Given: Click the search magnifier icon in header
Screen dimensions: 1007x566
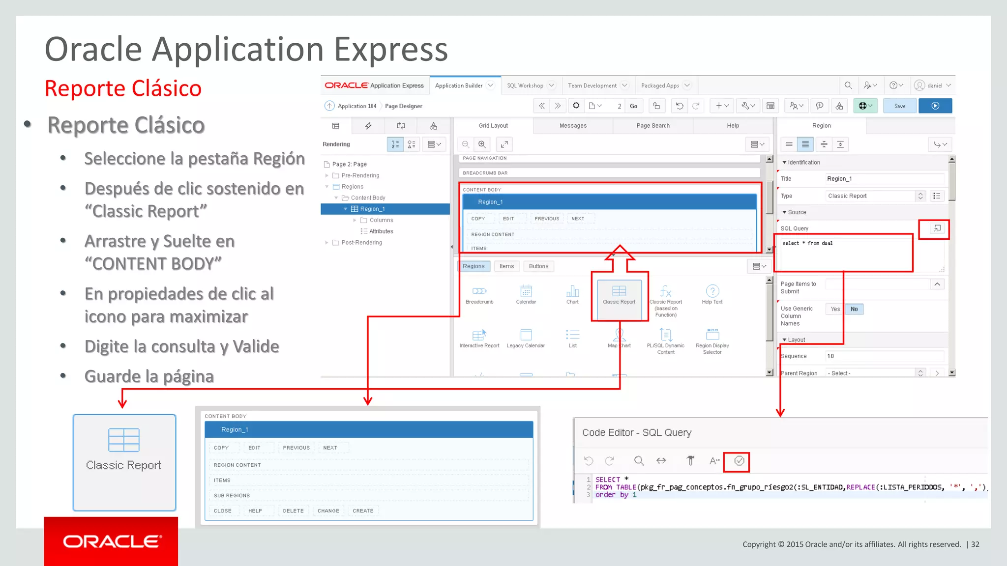Looking at the screenshot, I should click(848, 85).
